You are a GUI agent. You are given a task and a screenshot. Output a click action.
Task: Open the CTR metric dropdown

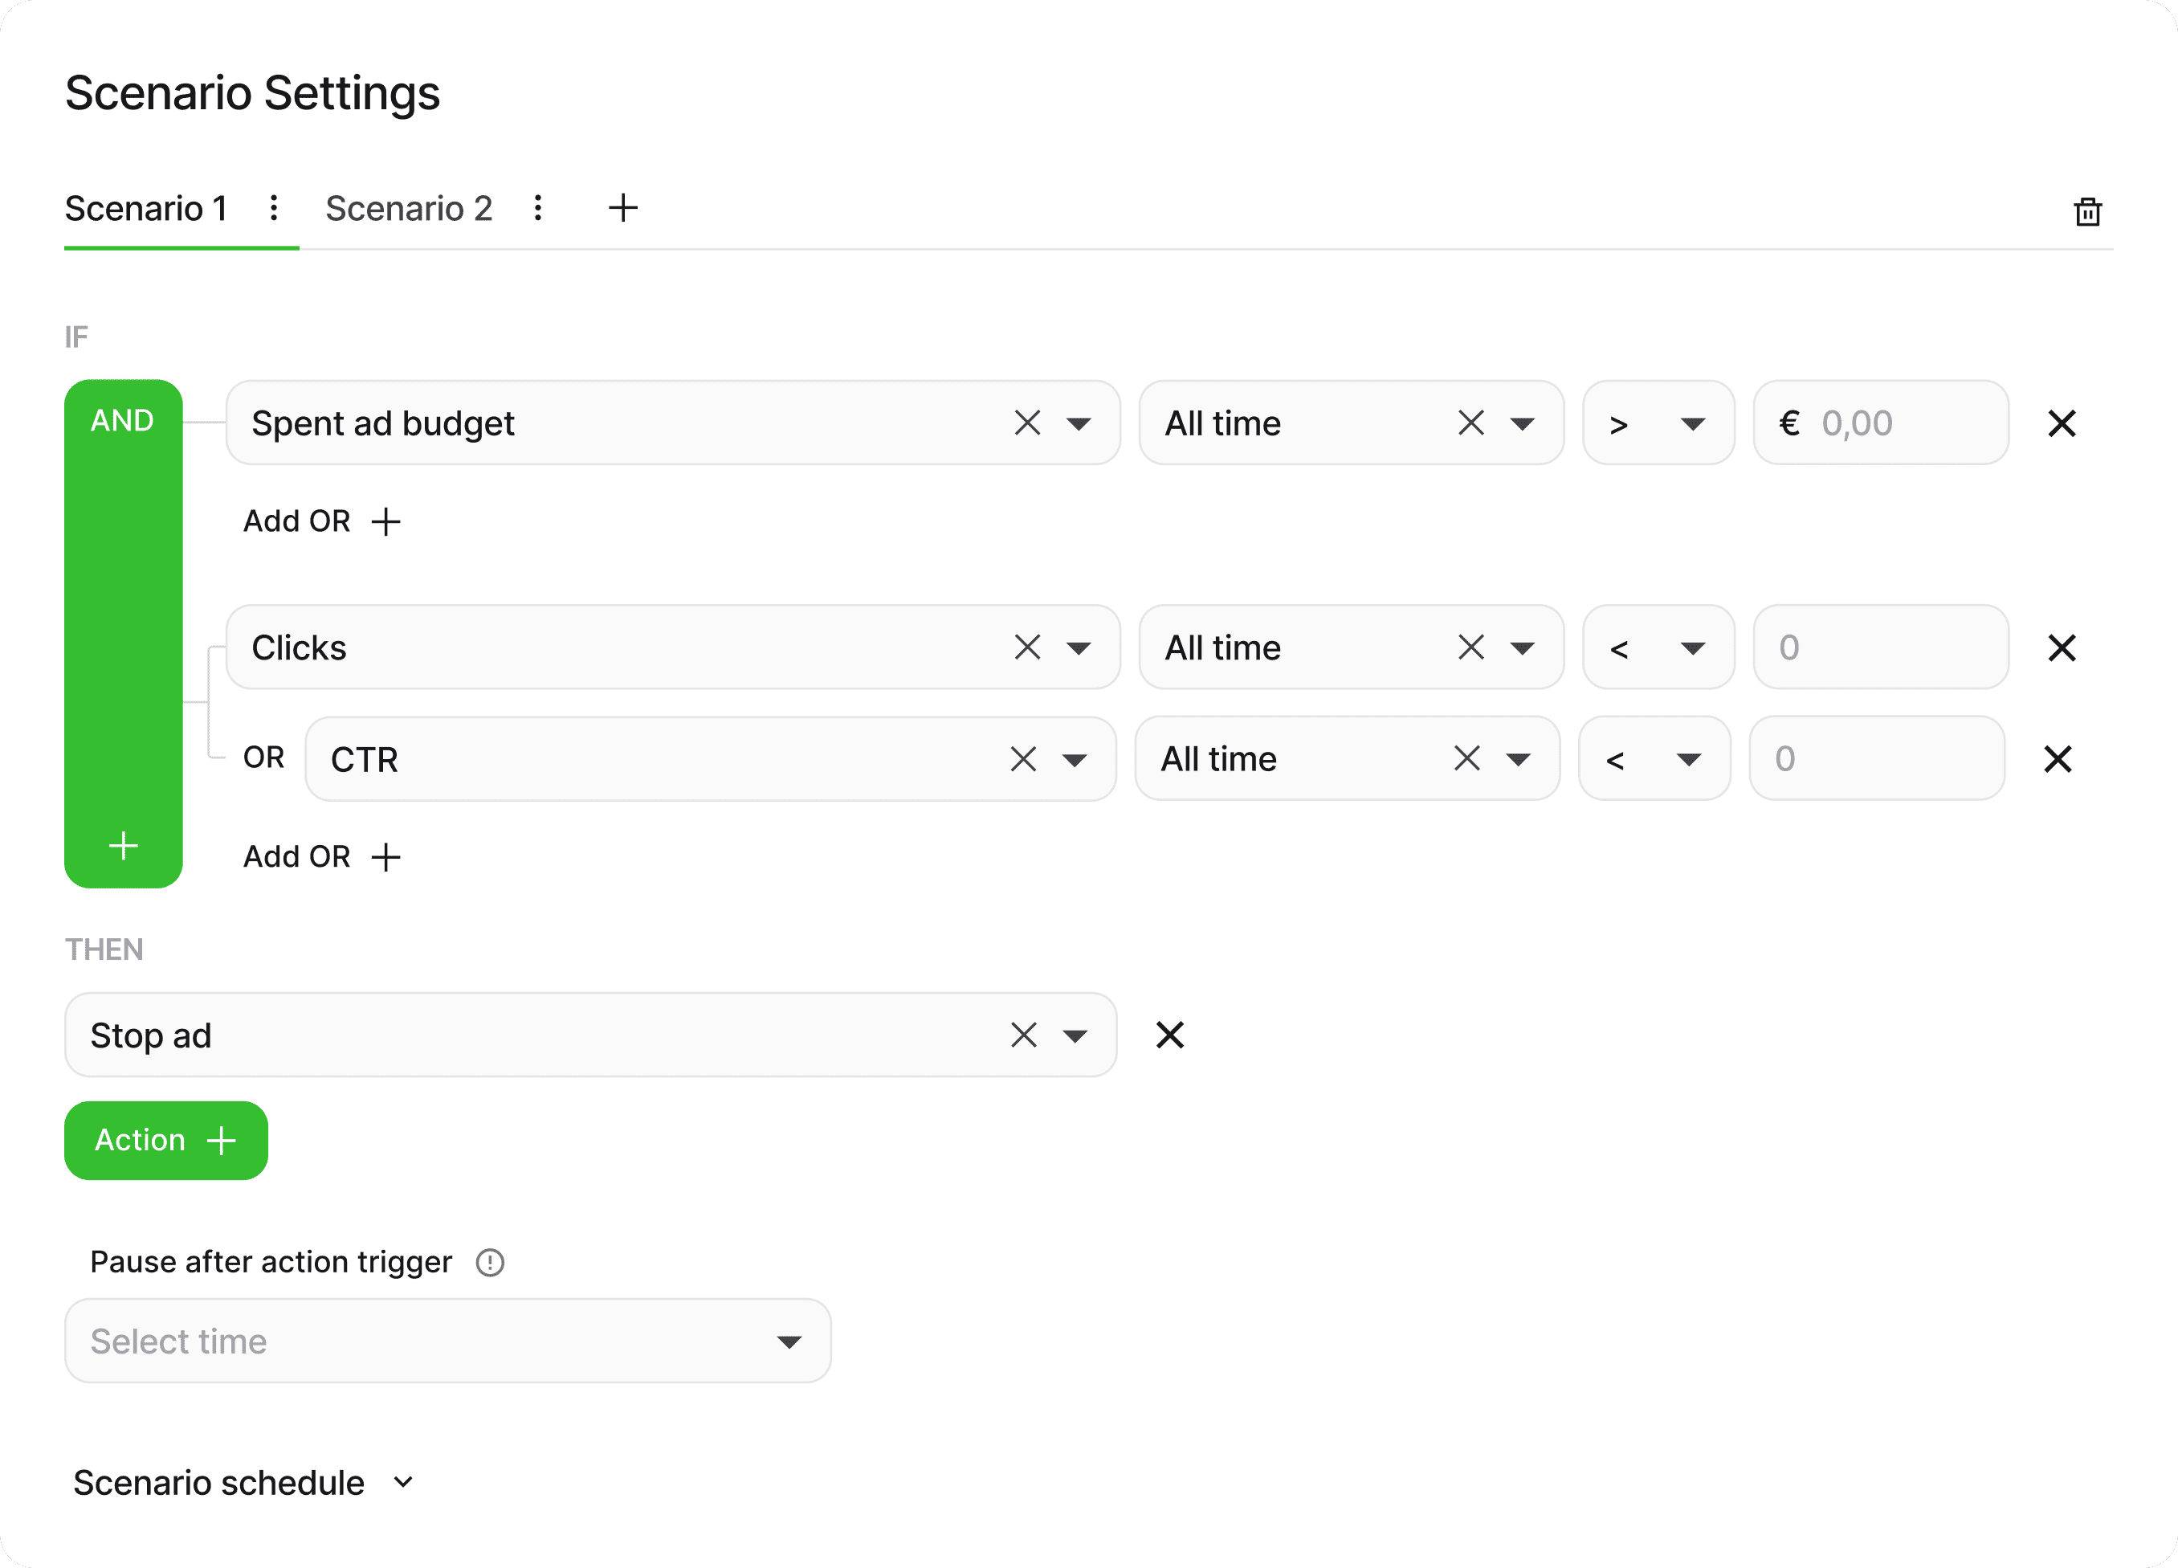(1075, 760)
